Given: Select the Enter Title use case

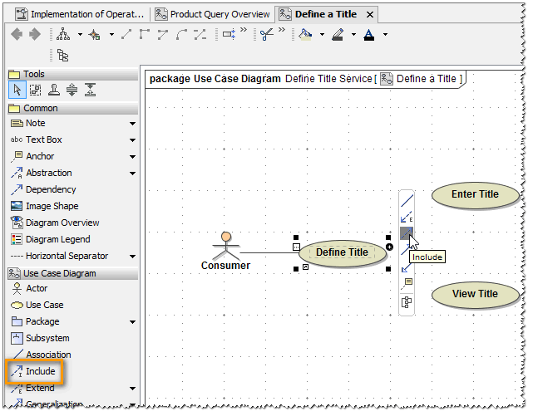Looking at the screenshot, I should coord(475,194).
